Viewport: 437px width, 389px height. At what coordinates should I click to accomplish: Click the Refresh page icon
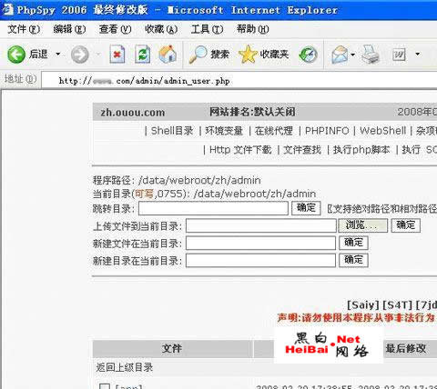point(143,55)
